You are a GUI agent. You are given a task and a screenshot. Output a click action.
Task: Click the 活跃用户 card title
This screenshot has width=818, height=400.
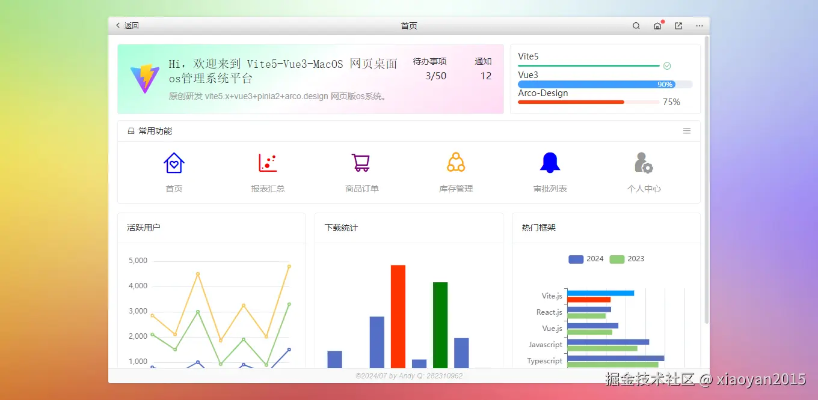click(144, 228)
